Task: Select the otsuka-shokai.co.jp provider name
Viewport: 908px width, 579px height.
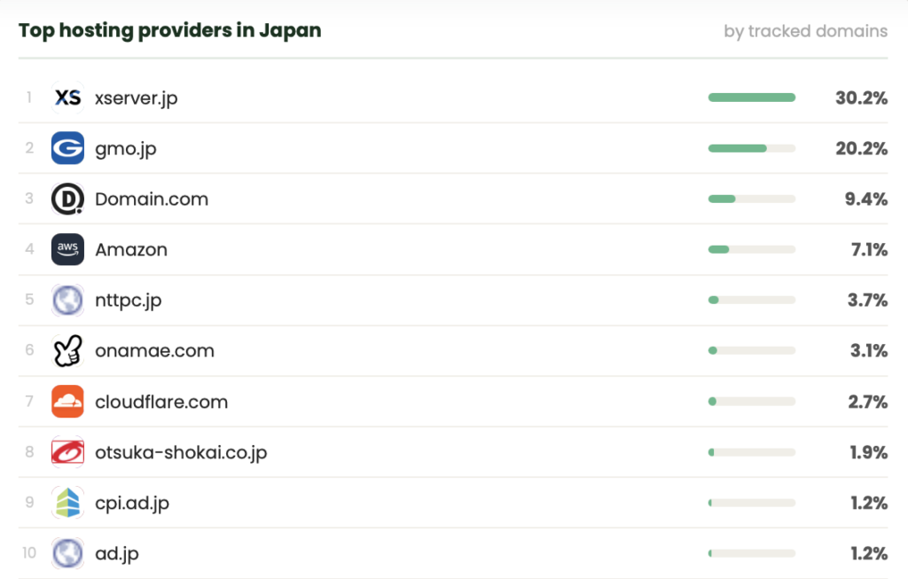Action: [x=181, y=453]
